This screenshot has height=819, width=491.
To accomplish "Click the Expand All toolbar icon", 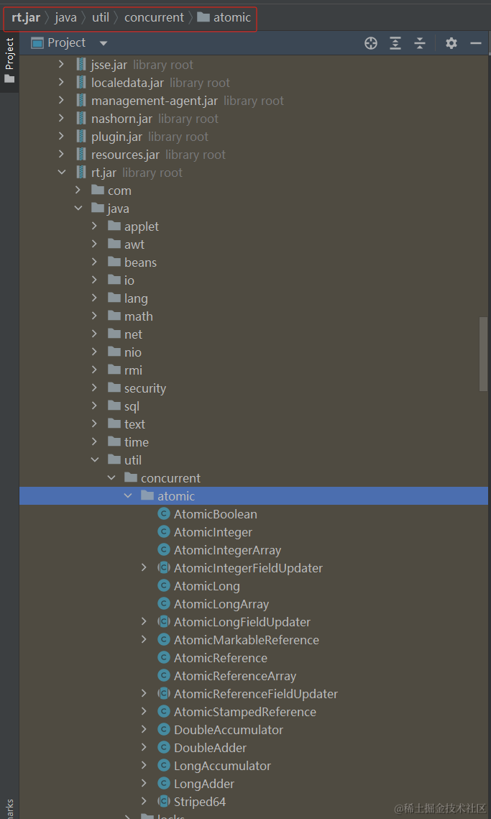I will [395, 43].
